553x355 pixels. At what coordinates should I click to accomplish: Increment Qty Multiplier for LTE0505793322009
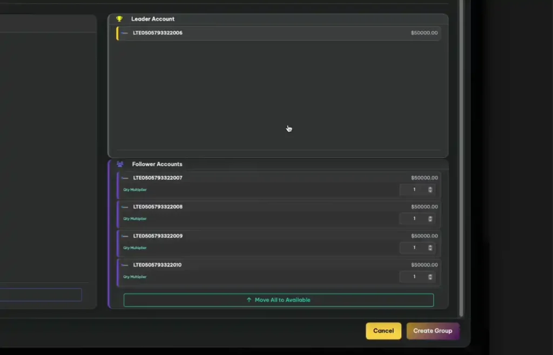pyautogui.click(x=430, y=246)
